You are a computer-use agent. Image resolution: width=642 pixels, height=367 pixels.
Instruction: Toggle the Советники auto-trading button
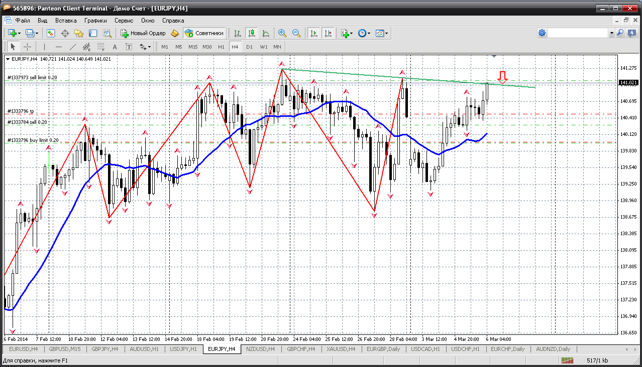click(204, 33)
